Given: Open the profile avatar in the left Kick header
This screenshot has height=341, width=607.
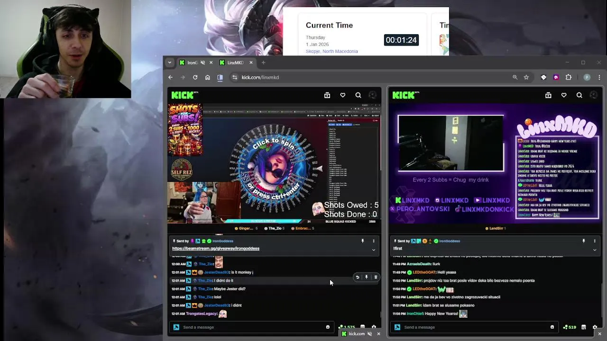Looking at the screenshot, I should tap(373, 95).
